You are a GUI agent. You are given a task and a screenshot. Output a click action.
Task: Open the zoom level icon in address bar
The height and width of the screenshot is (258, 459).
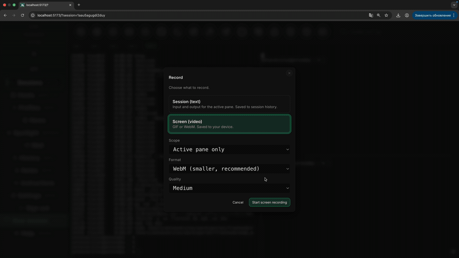[379, 15]
